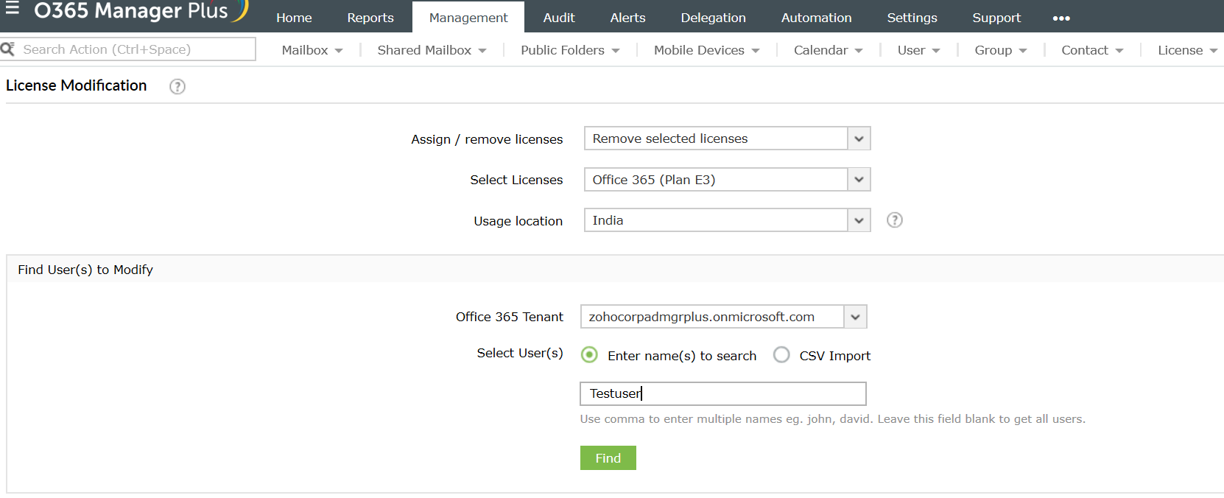Click the O365 Manager Plus logo
The width and height of the screenshot is (1224, 498).
pyautogui.click(x=141, y=10)
